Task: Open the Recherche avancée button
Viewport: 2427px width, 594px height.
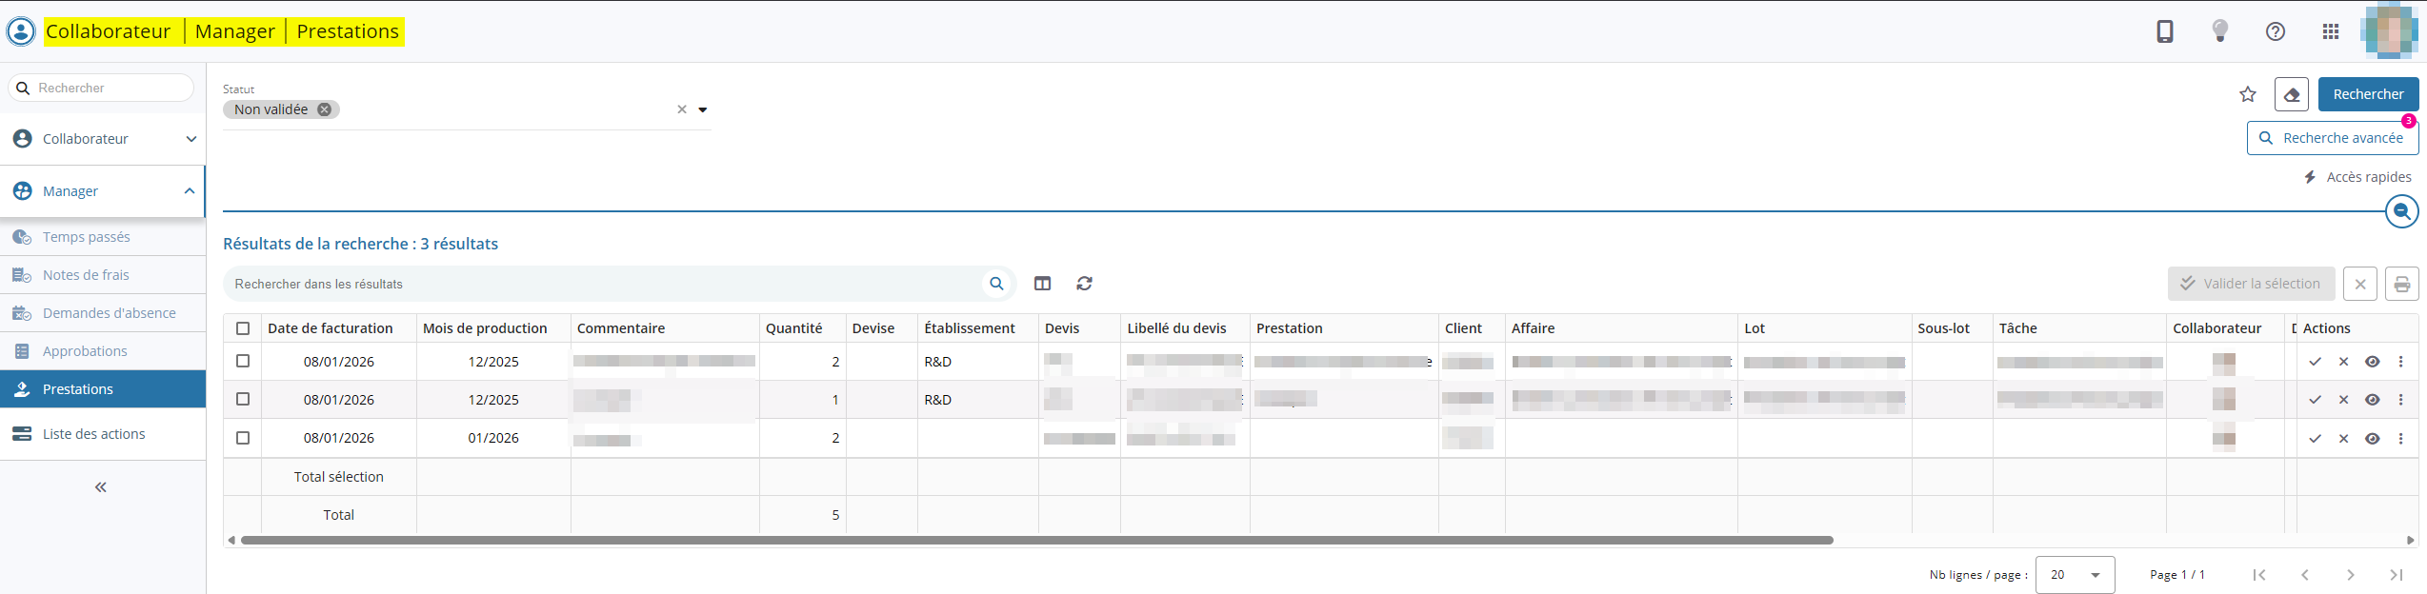Action: (2332, 138)
